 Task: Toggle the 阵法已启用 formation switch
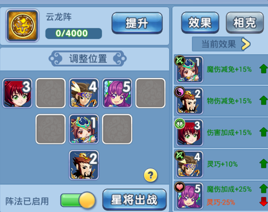click(x=78, y=200)
